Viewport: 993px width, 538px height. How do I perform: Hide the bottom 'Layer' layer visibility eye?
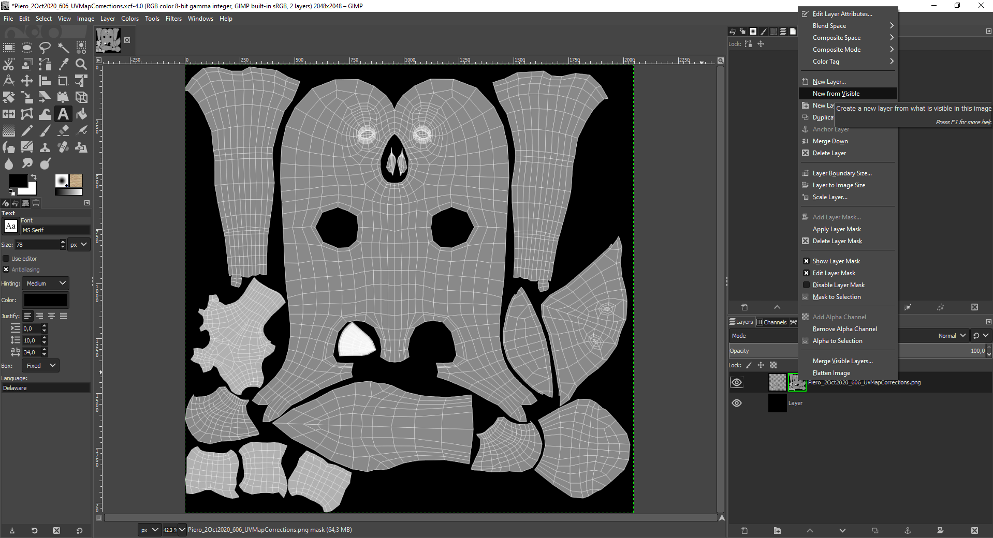point(737,403)
